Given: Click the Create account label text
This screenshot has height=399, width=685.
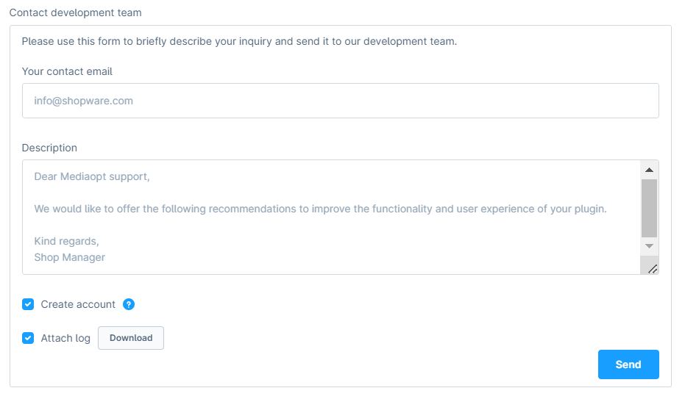Looking at the screenshot, I should [78, 304].
